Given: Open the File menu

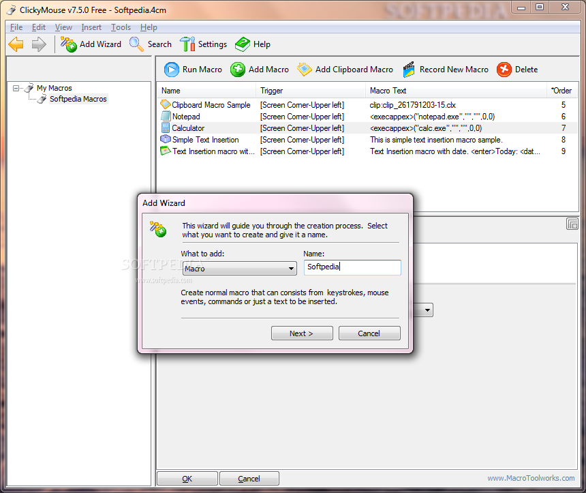Looking at the screenshot, I should pyautogui.click(x=16, y=27).
